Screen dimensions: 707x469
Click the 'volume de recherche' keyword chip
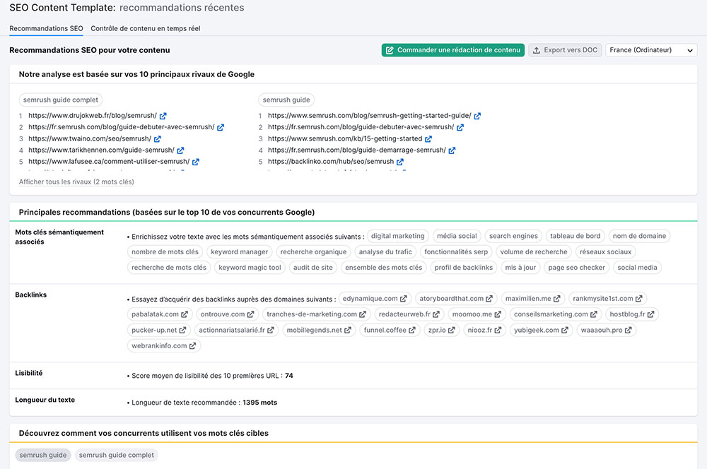tap(534, 252)
